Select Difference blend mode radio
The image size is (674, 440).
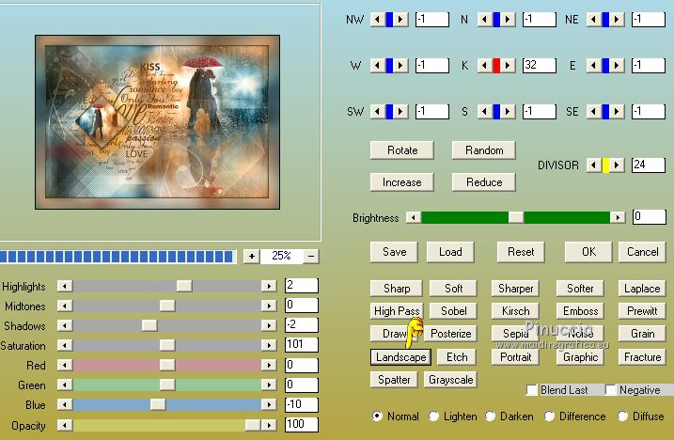[549, 416]
